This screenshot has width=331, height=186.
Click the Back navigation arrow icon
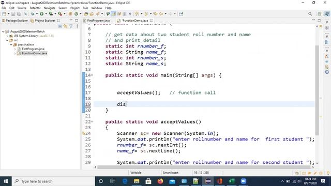click(x=161, y=14)
